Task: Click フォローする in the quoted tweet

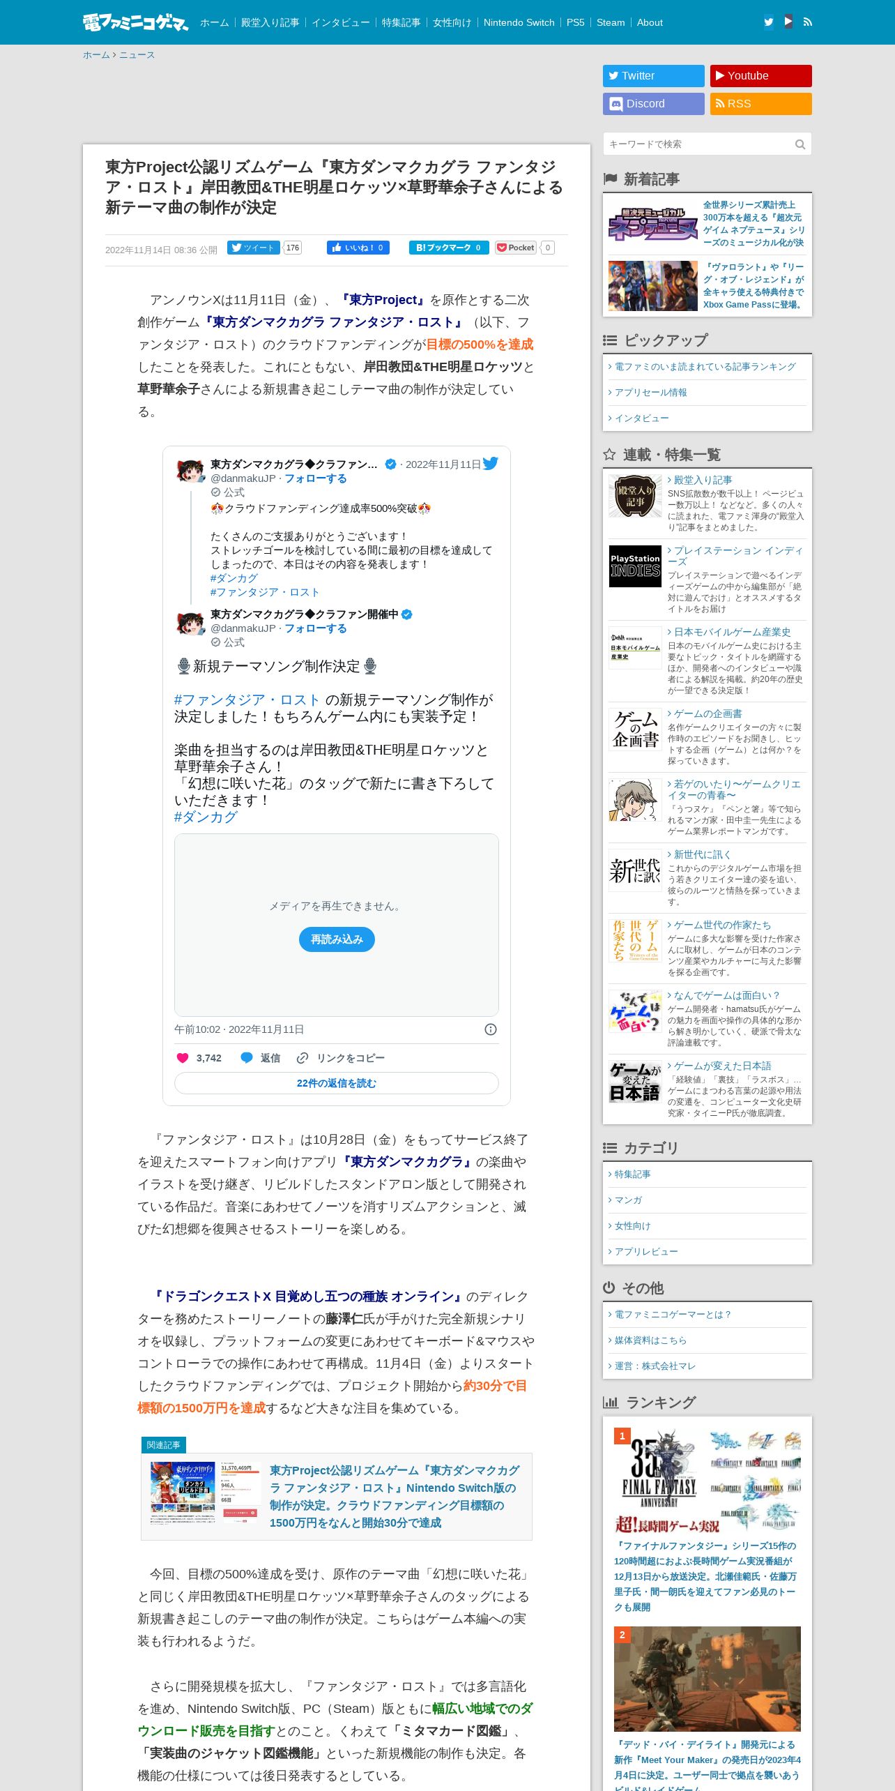Action: click(x=315, y=478)
